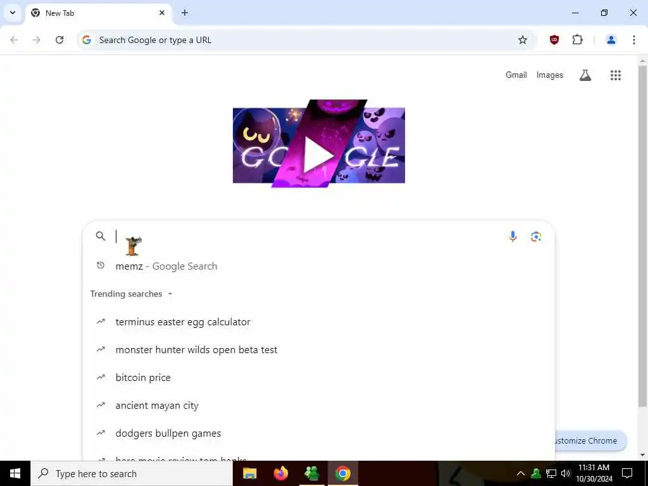This screenshot has width=648, height=486.
Task: Open the tab search dropdown arrow
Action: [x=13, y=13]
